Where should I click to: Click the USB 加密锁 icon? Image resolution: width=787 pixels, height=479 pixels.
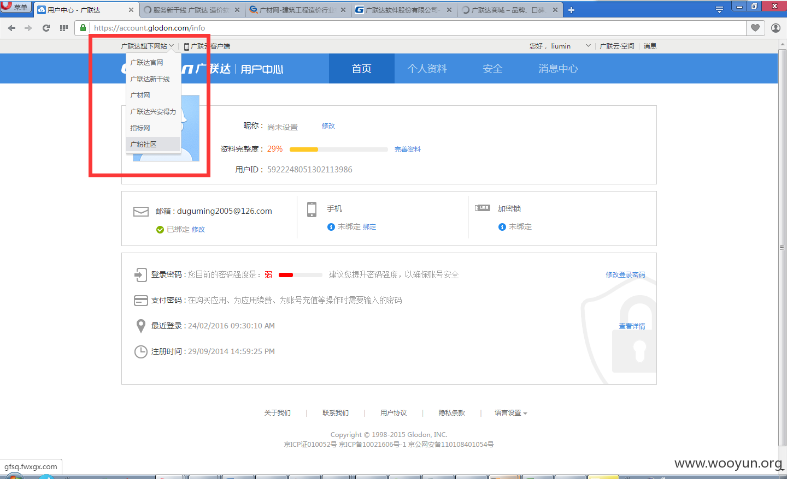(x=483, y=208)
